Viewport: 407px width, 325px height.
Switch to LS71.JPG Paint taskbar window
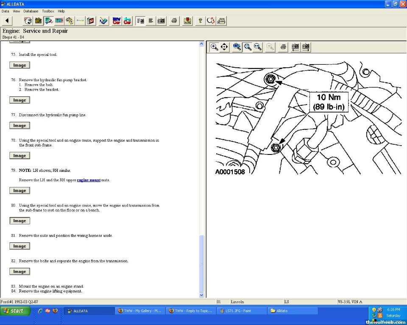point(241,311)
